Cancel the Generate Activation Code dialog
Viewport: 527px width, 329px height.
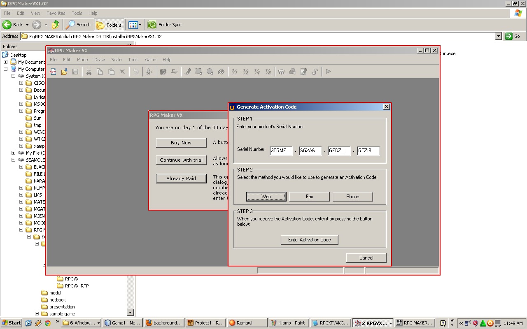pyautogui.click(x=366, y=258)
